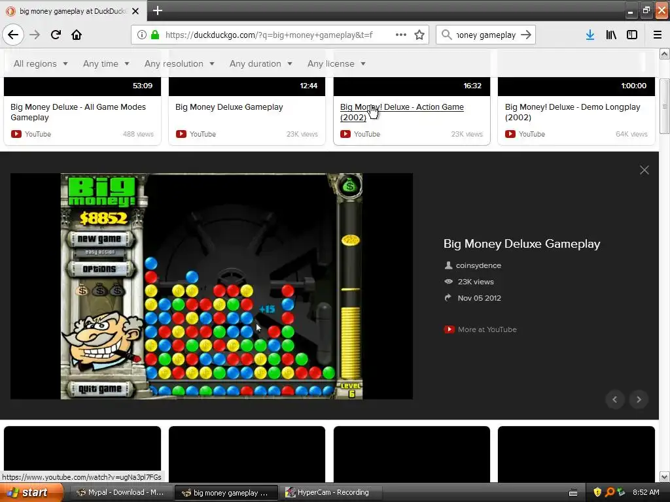Open the Windows Start menu
This screenshot has width=670, height=502.
point(31,492)
